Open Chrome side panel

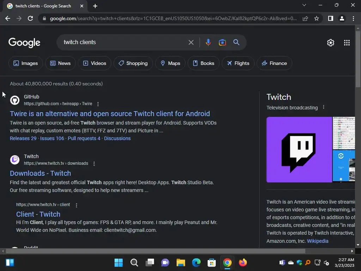(331, 18)
